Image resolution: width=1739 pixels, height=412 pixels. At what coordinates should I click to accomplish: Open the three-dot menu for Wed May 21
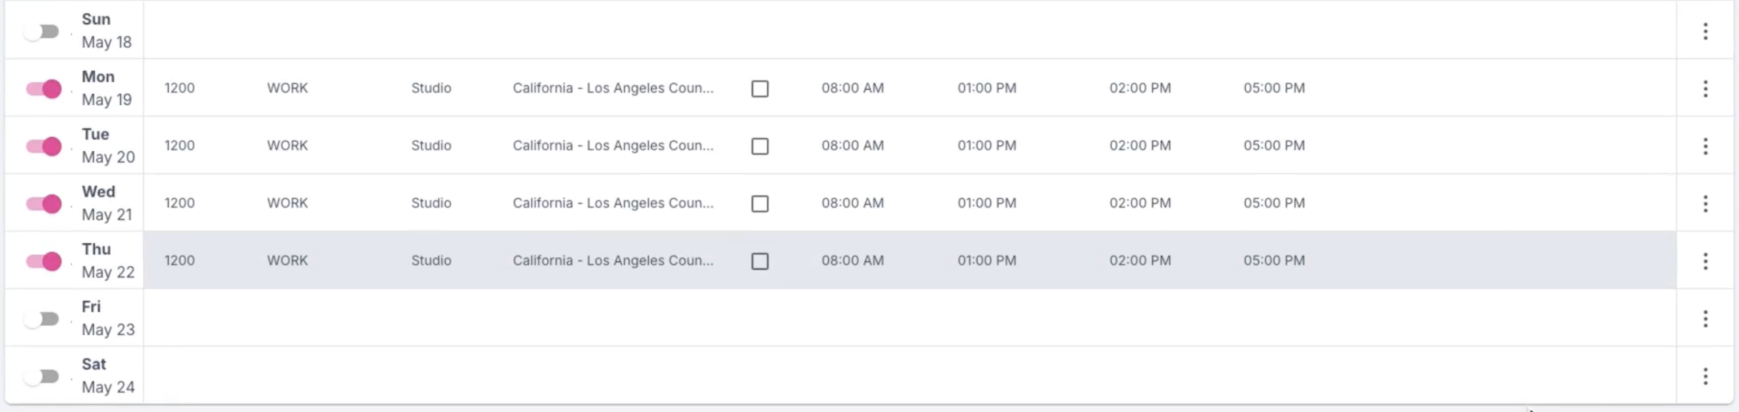pyautogui.click(x=1705, y=203)
